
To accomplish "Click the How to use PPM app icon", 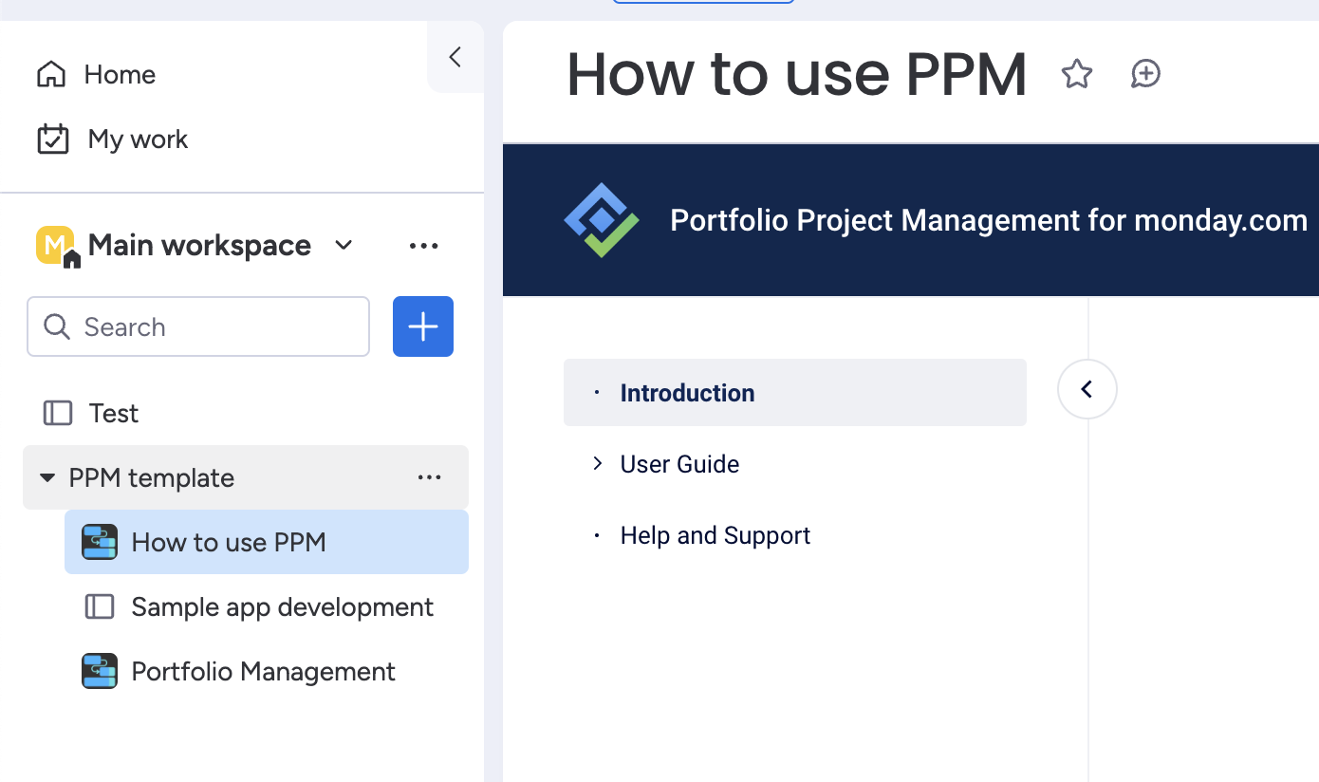I will tap(100, 542).
